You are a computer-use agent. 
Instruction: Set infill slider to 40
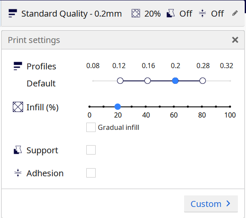(x=146, y=106)
